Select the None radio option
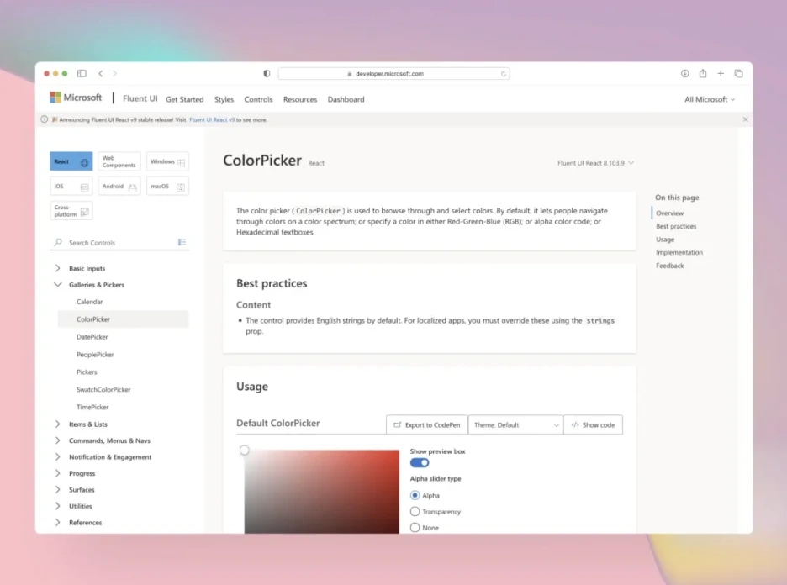 [415, 527]
